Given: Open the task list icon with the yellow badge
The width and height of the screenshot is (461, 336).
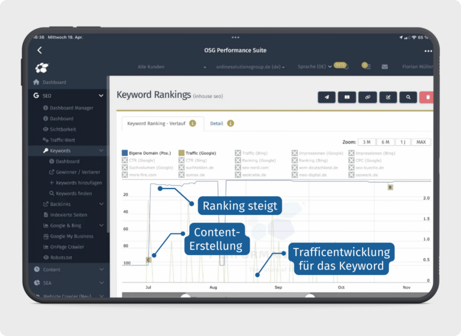Looking at the screenshot, I should coord(366,66).
